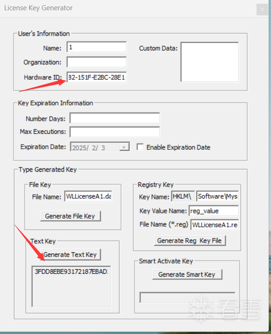Click the Key Value Name label
This screenshot has width=271, height=334.
(x=163, y=211)
